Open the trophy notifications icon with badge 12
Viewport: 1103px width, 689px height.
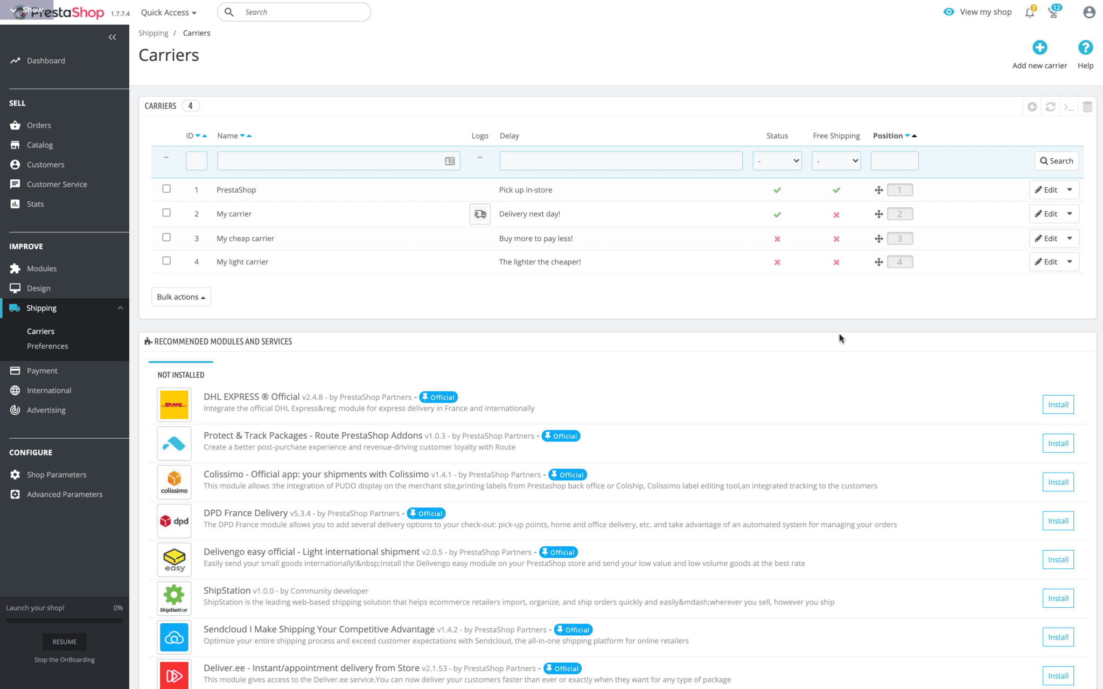point(1054,12)
